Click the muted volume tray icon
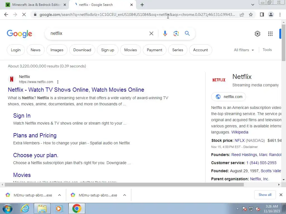Viewport: 286px width, 214px height. tap(258, 209)
